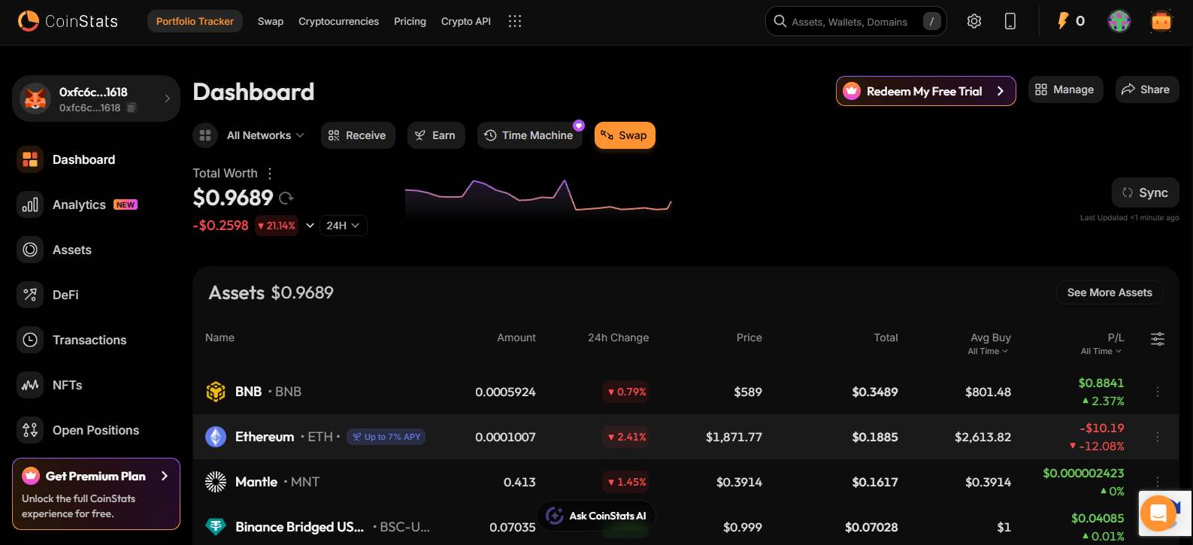Click the mobile app phone icon

click(1010, 21)
